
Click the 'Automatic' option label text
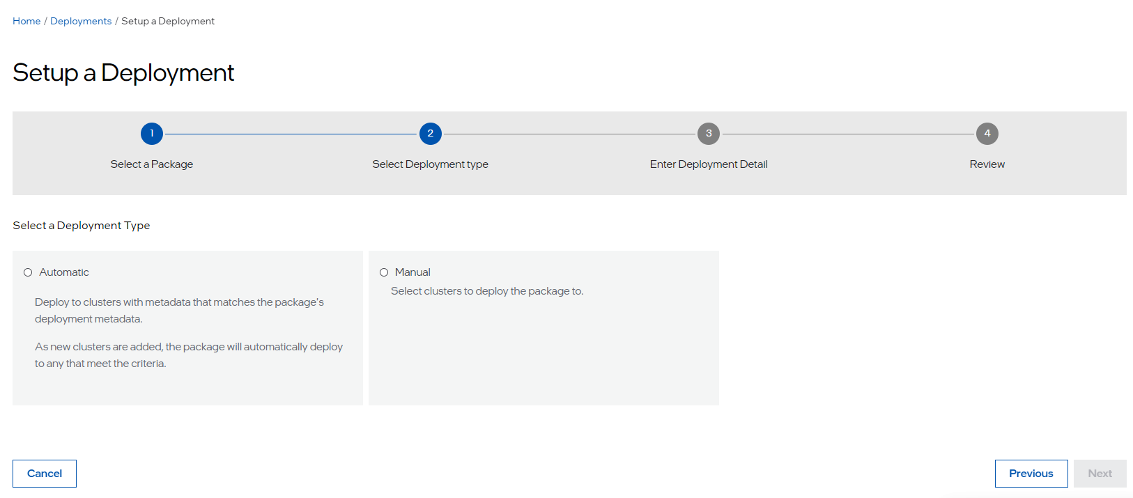click(64, 272)
